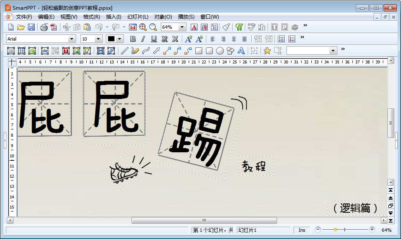Select the freehand scribble pencil tool
Screen dimensions: 401x239
135,51
